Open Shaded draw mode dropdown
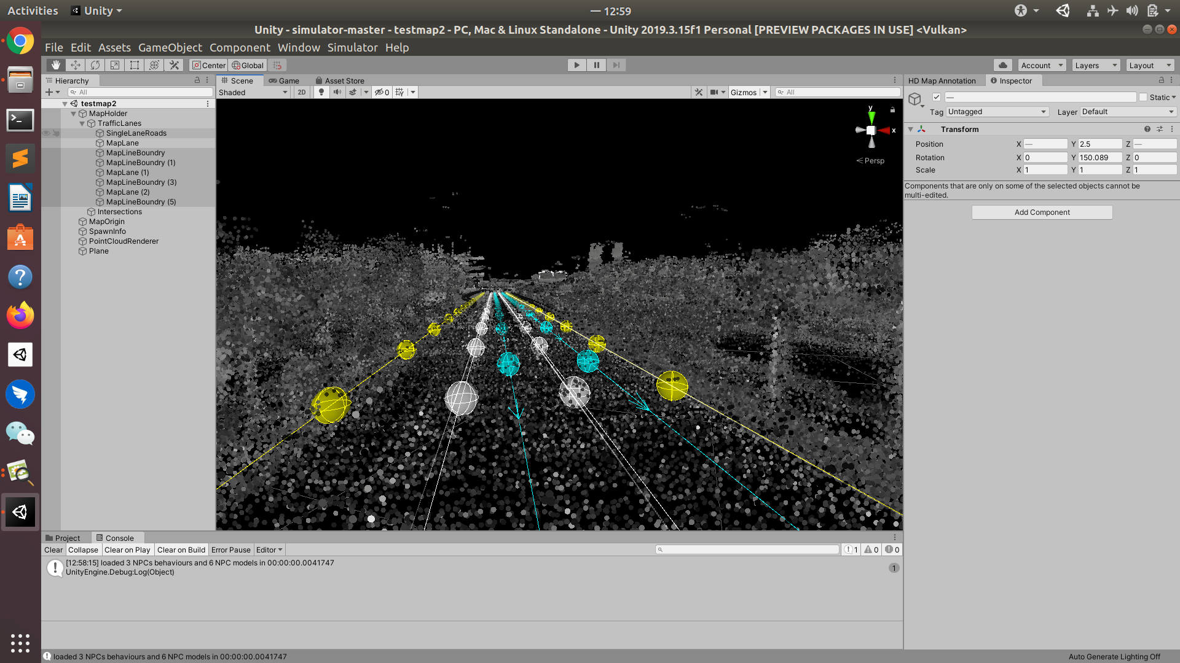Viewport: 1180px width, 663px height. (253, 92)
